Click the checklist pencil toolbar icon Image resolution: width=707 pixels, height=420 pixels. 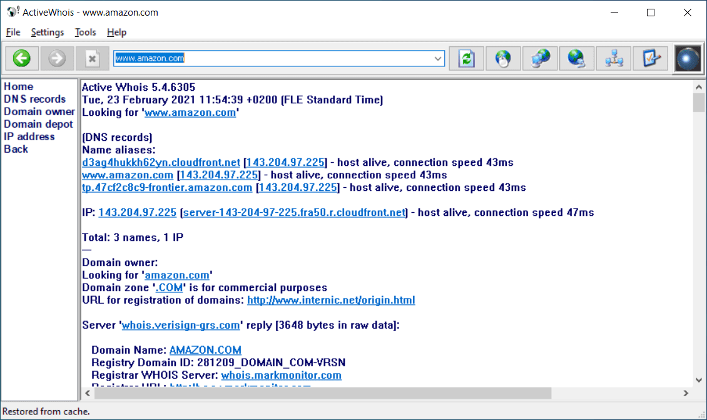coord(651,58)
